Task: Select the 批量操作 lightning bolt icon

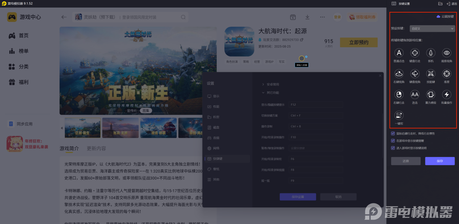Action: click(x=447, y=95)
